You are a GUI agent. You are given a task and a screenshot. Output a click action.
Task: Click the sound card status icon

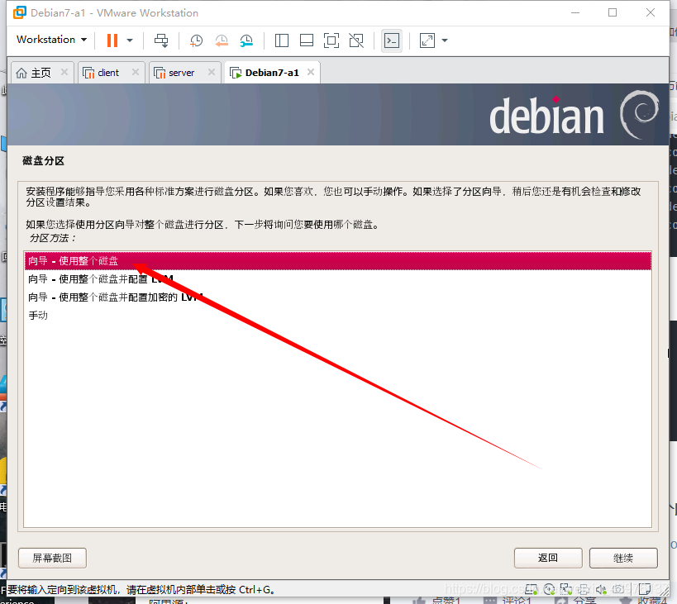(602, 589)
